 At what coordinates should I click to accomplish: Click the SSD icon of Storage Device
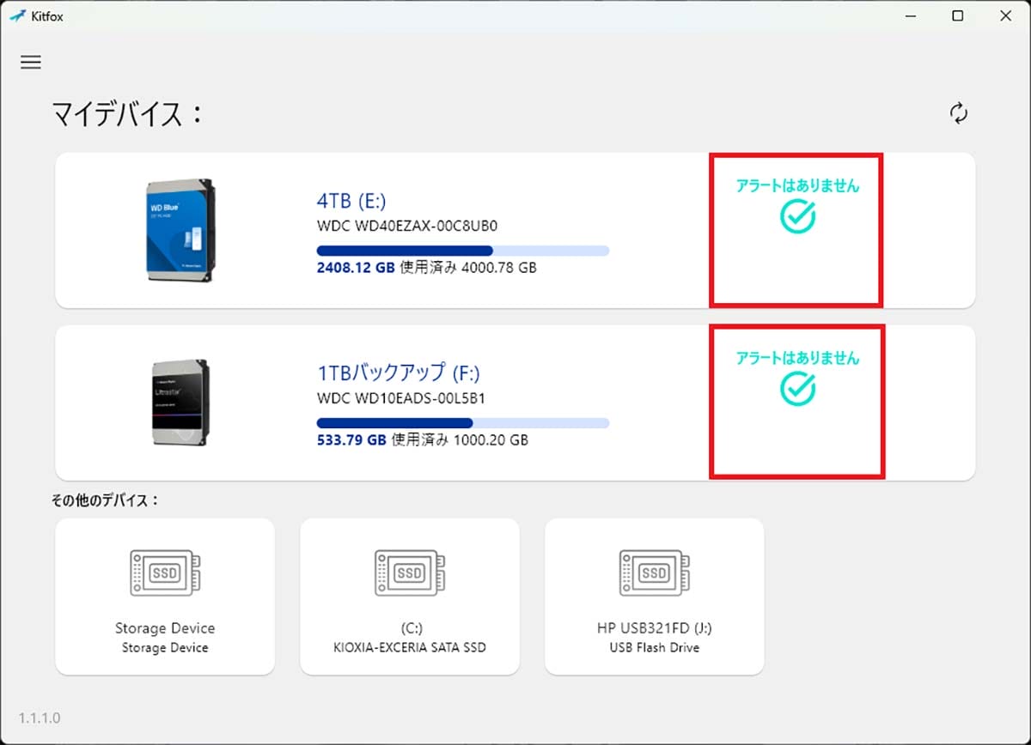point(165,572)
